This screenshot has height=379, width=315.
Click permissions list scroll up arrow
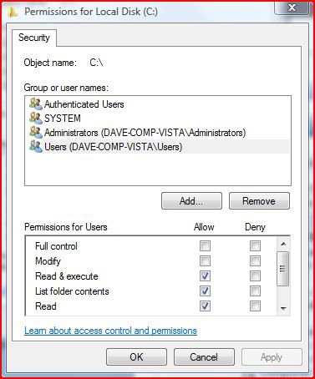(x=283, y=244)
